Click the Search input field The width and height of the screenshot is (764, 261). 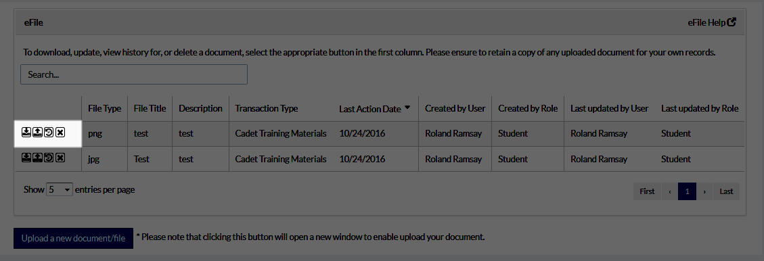click(134, 74)
